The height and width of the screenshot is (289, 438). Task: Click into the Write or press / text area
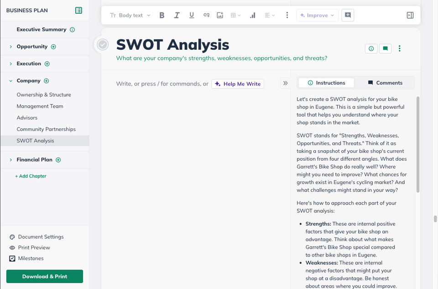tap(162, 84)
